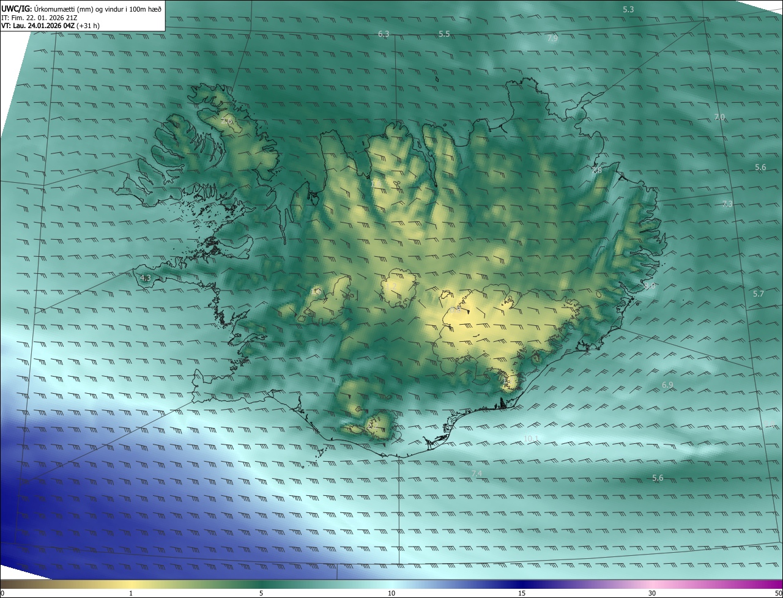
Task: Click the 7.0 value label
Action: click(x=719, y=117)
